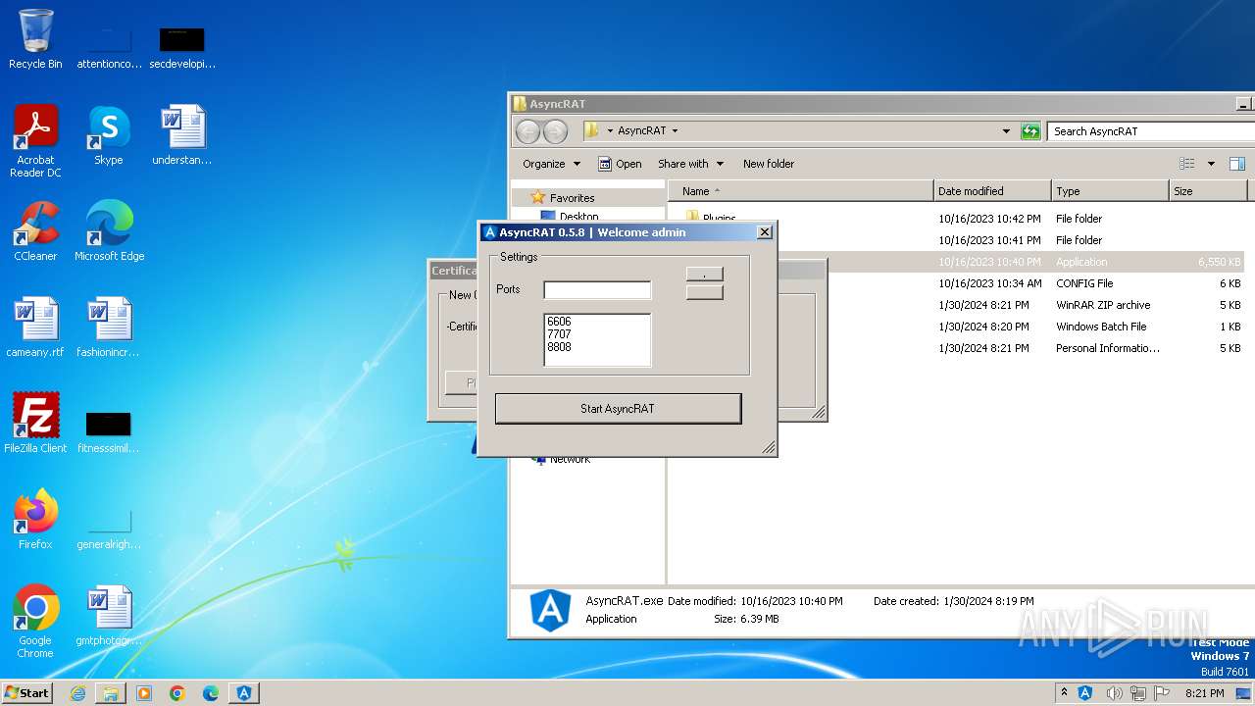Select the Favorites item in navigation pane
Viewport: 1255px width, 706px height.
coord(572,198)
